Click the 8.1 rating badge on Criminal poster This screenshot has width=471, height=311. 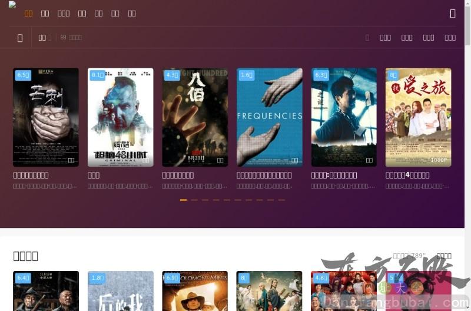(x=98, y=75)
